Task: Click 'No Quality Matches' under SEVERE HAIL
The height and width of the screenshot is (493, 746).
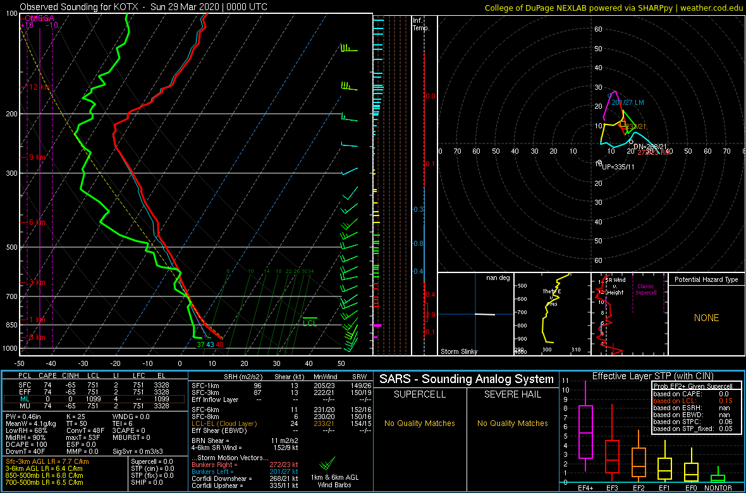Action: point(512,423)
